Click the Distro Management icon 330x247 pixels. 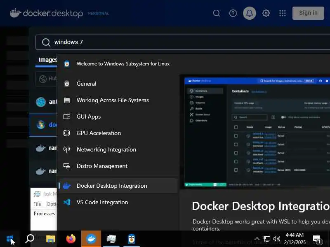pyautogui.click(x=67, y=166)
